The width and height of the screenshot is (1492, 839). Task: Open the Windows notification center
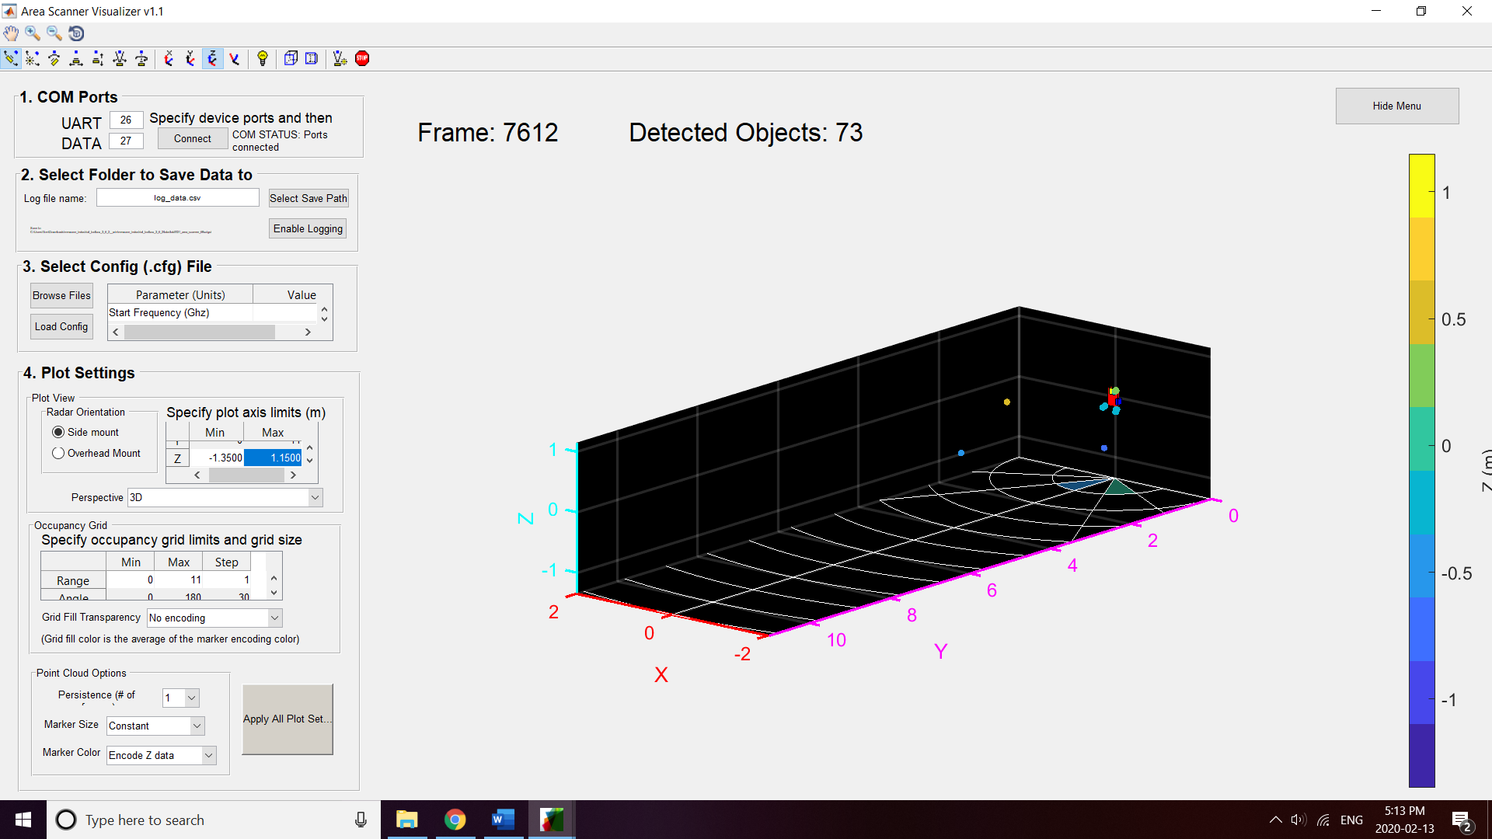[1461, 820]
